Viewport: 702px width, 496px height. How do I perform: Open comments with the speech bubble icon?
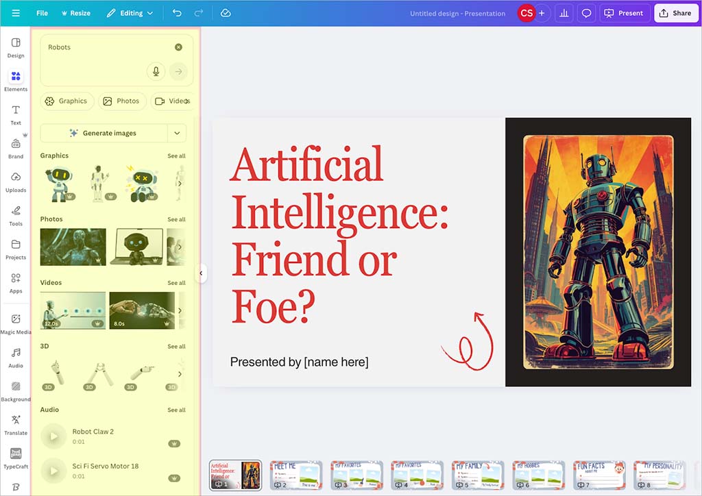(x=586, y=12)
